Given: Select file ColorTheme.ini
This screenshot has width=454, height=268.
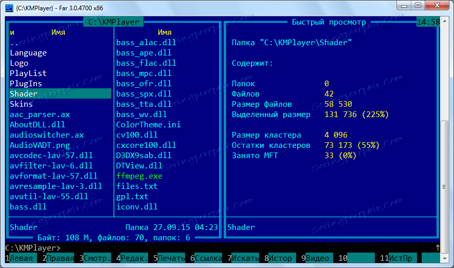Looking at the screenshot, I should pyautogui.click(x=148, y=125).
